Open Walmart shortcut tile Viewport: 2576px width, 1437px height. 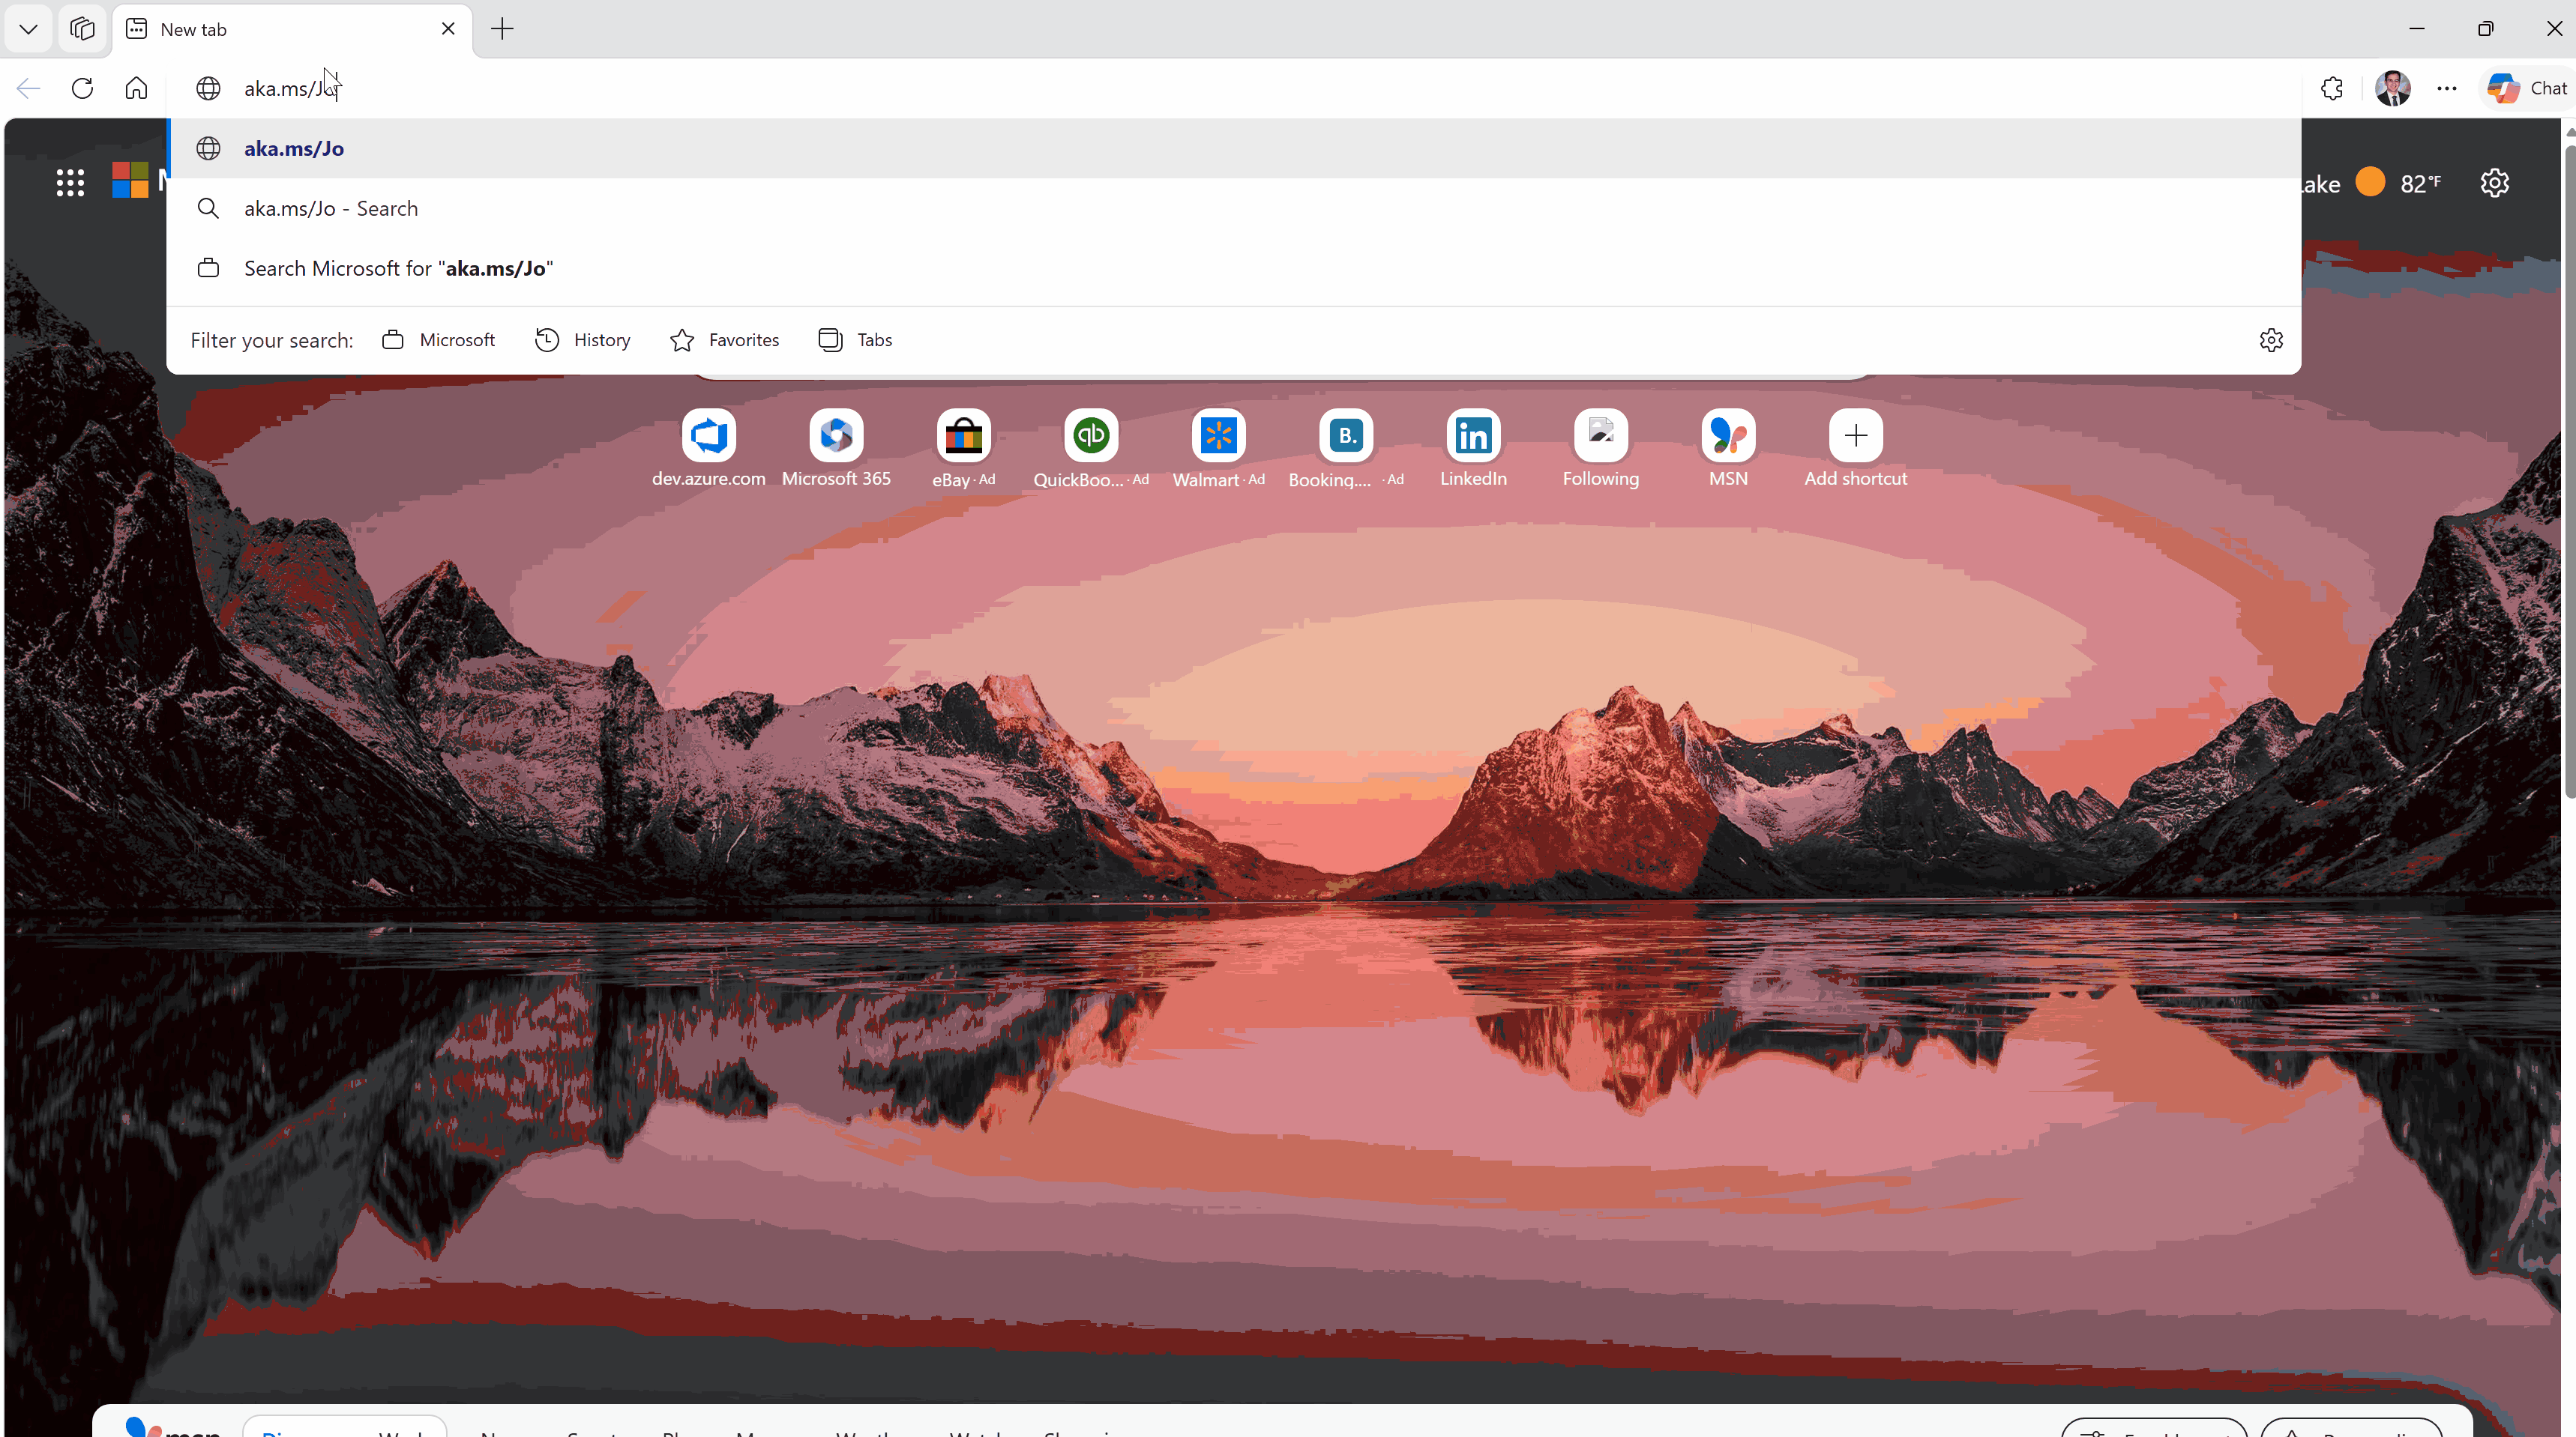[1218, 449]
